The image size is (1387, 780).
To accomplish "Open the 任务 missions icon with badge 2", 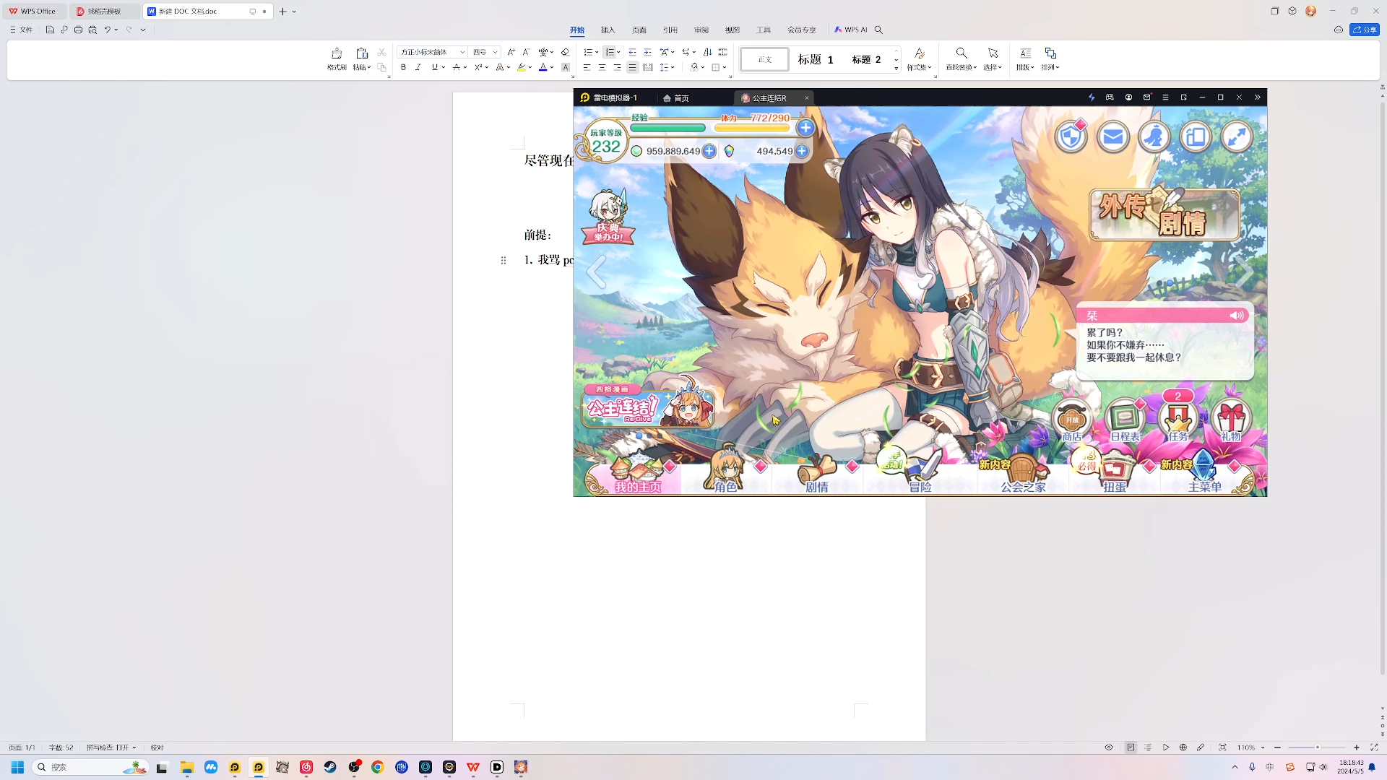I will point(1178,417).
